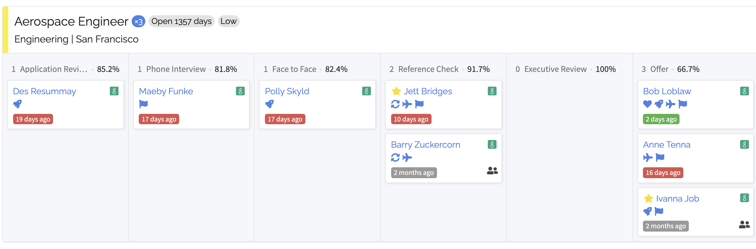Click the blue ×3 openings badge

[138, 21]
